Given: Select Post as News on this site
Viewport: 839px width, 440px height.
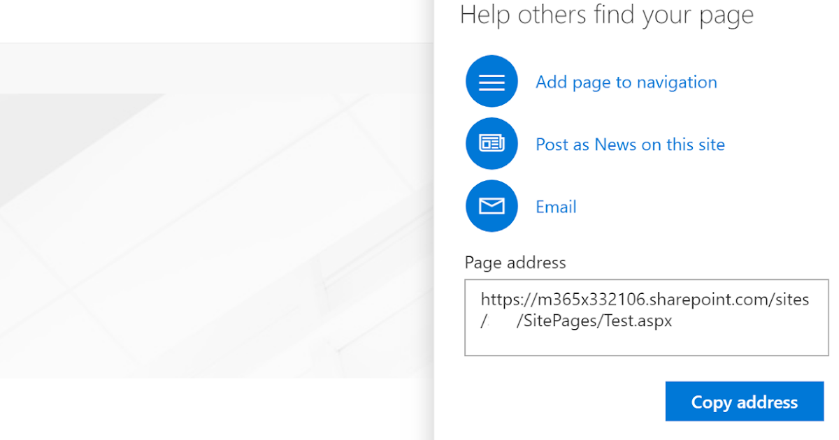Looking at the screenshot, I should coord(629,145).
